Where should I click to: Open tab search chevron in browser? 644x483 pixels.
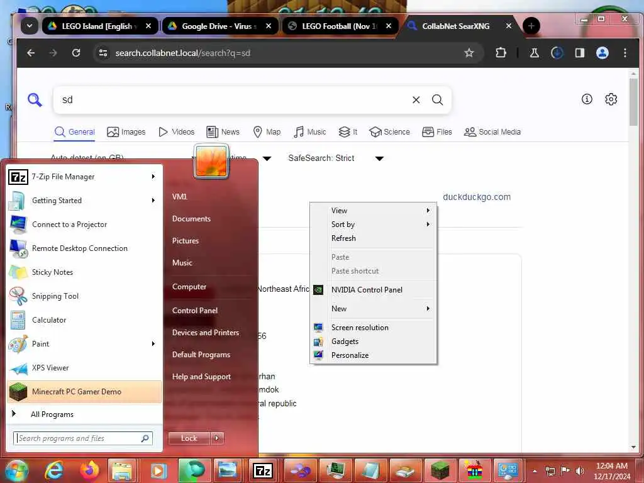[x=30, y=26]
